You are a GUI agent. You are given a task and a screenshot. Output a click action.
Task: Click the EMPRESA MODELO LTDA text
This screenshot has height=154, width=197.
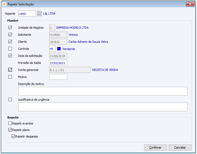(x=72, y=28)
